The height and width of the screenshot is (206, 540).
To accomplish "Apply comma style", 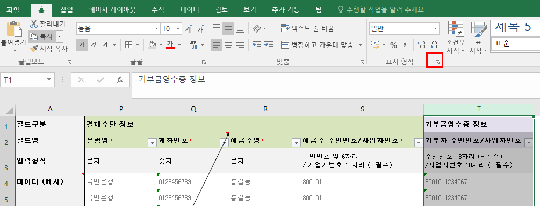I will 405,44.
